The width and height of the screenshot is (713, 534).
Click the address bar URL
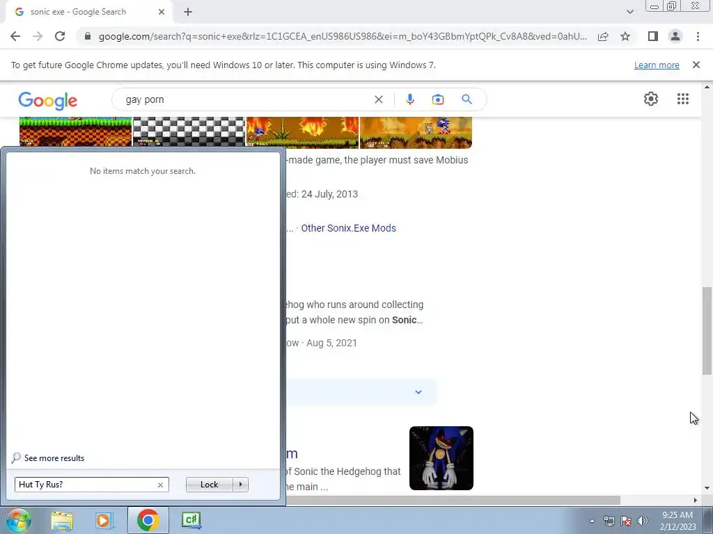click(343, 36)
